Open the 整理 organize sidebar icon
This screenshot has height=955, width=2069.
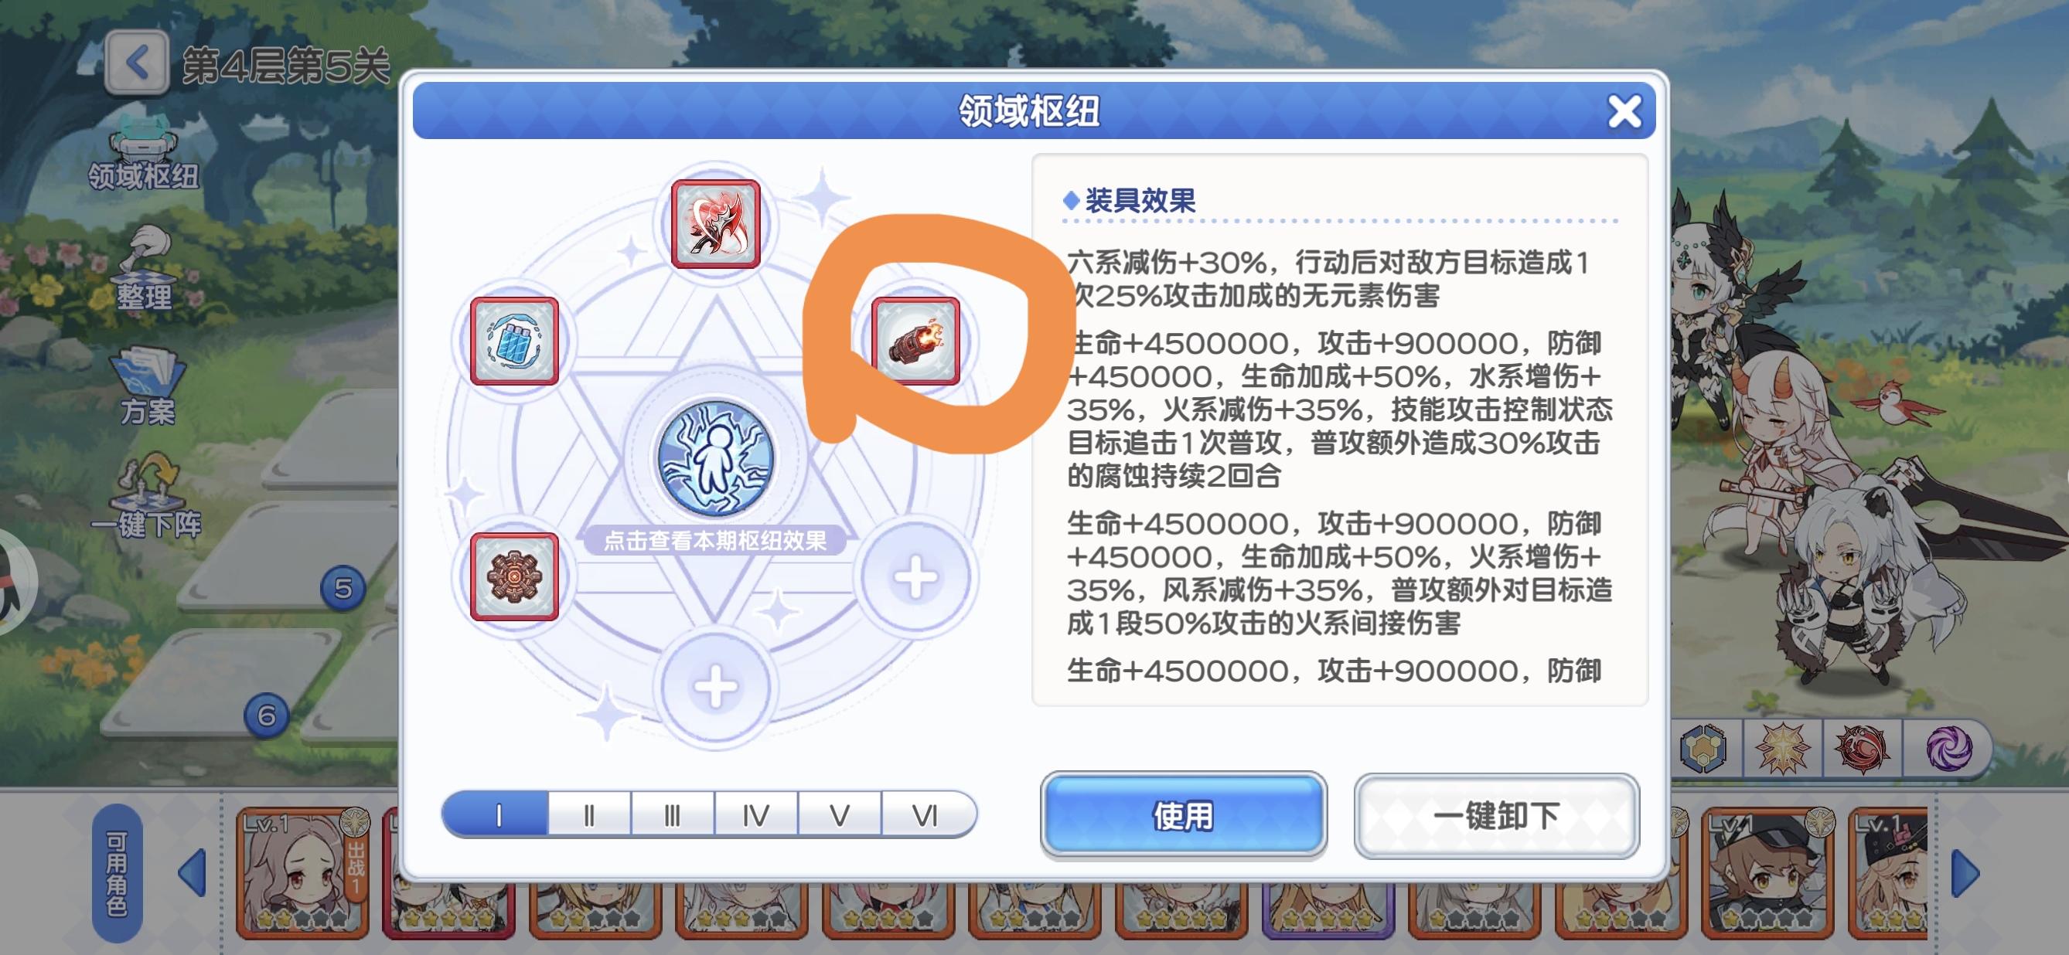click(145, 268)
